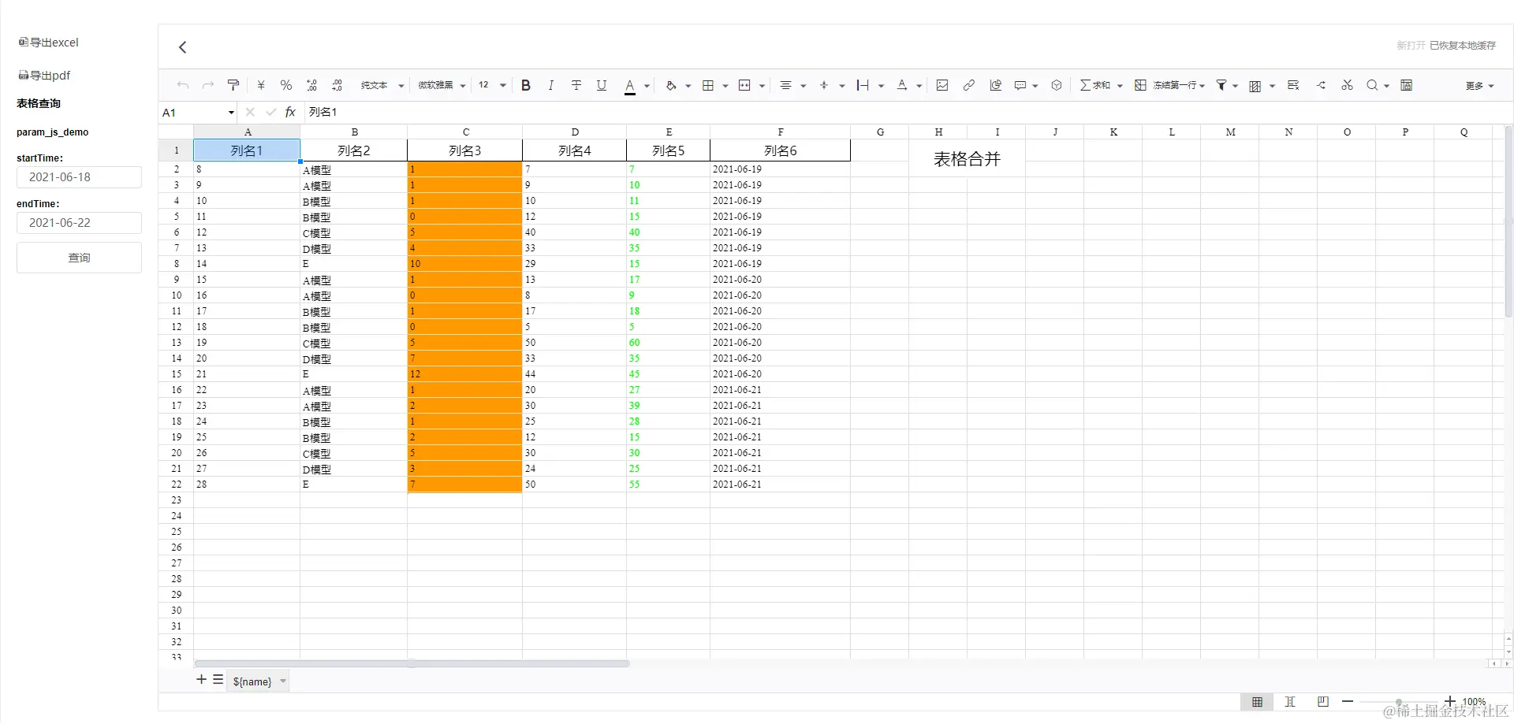Open the sheet list menu icon

218,680
